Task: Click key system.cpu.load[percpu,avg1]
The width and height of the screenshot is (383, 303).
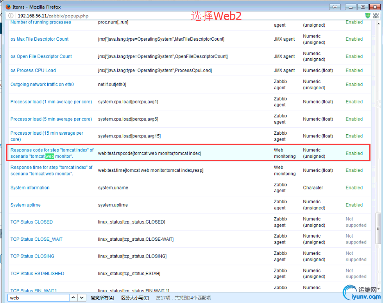Action: tap(128, 102)
